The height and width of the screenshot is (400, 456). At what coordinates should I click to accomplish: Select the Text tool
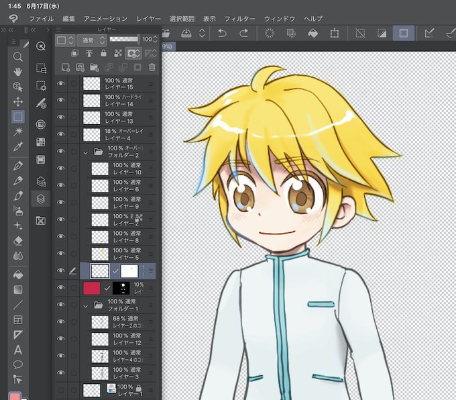17,350
